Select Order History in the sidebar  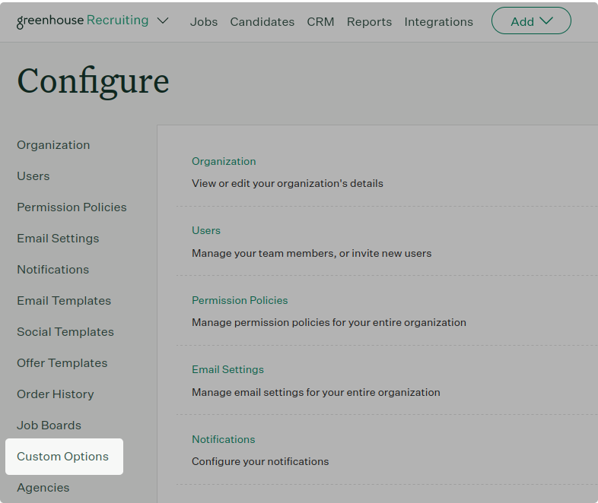56,394
